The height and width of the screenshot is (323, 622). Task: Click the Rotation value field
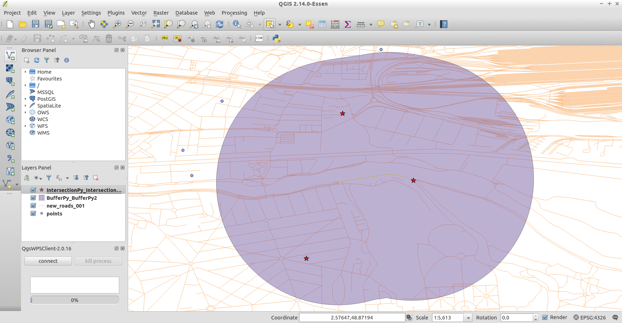[517, 318]
